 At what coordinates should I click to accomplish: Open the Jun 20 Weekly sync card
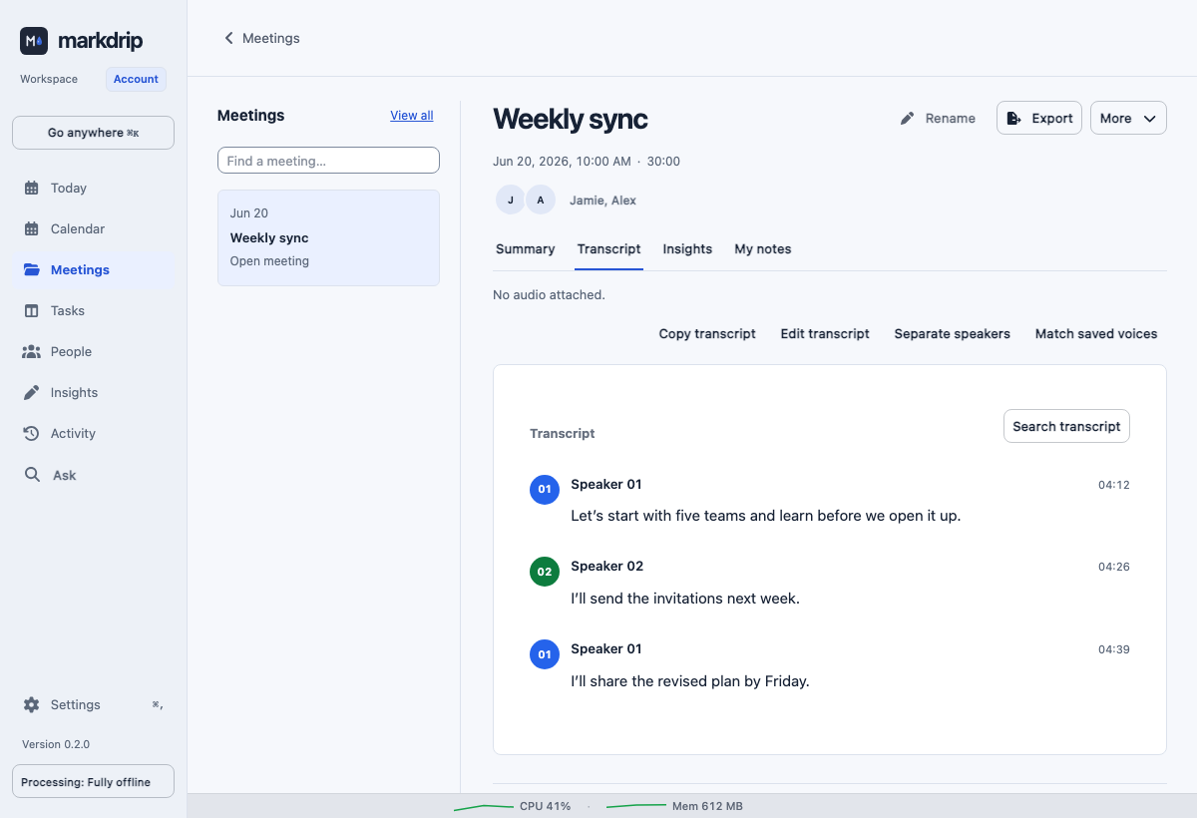[x=328, y=237]
